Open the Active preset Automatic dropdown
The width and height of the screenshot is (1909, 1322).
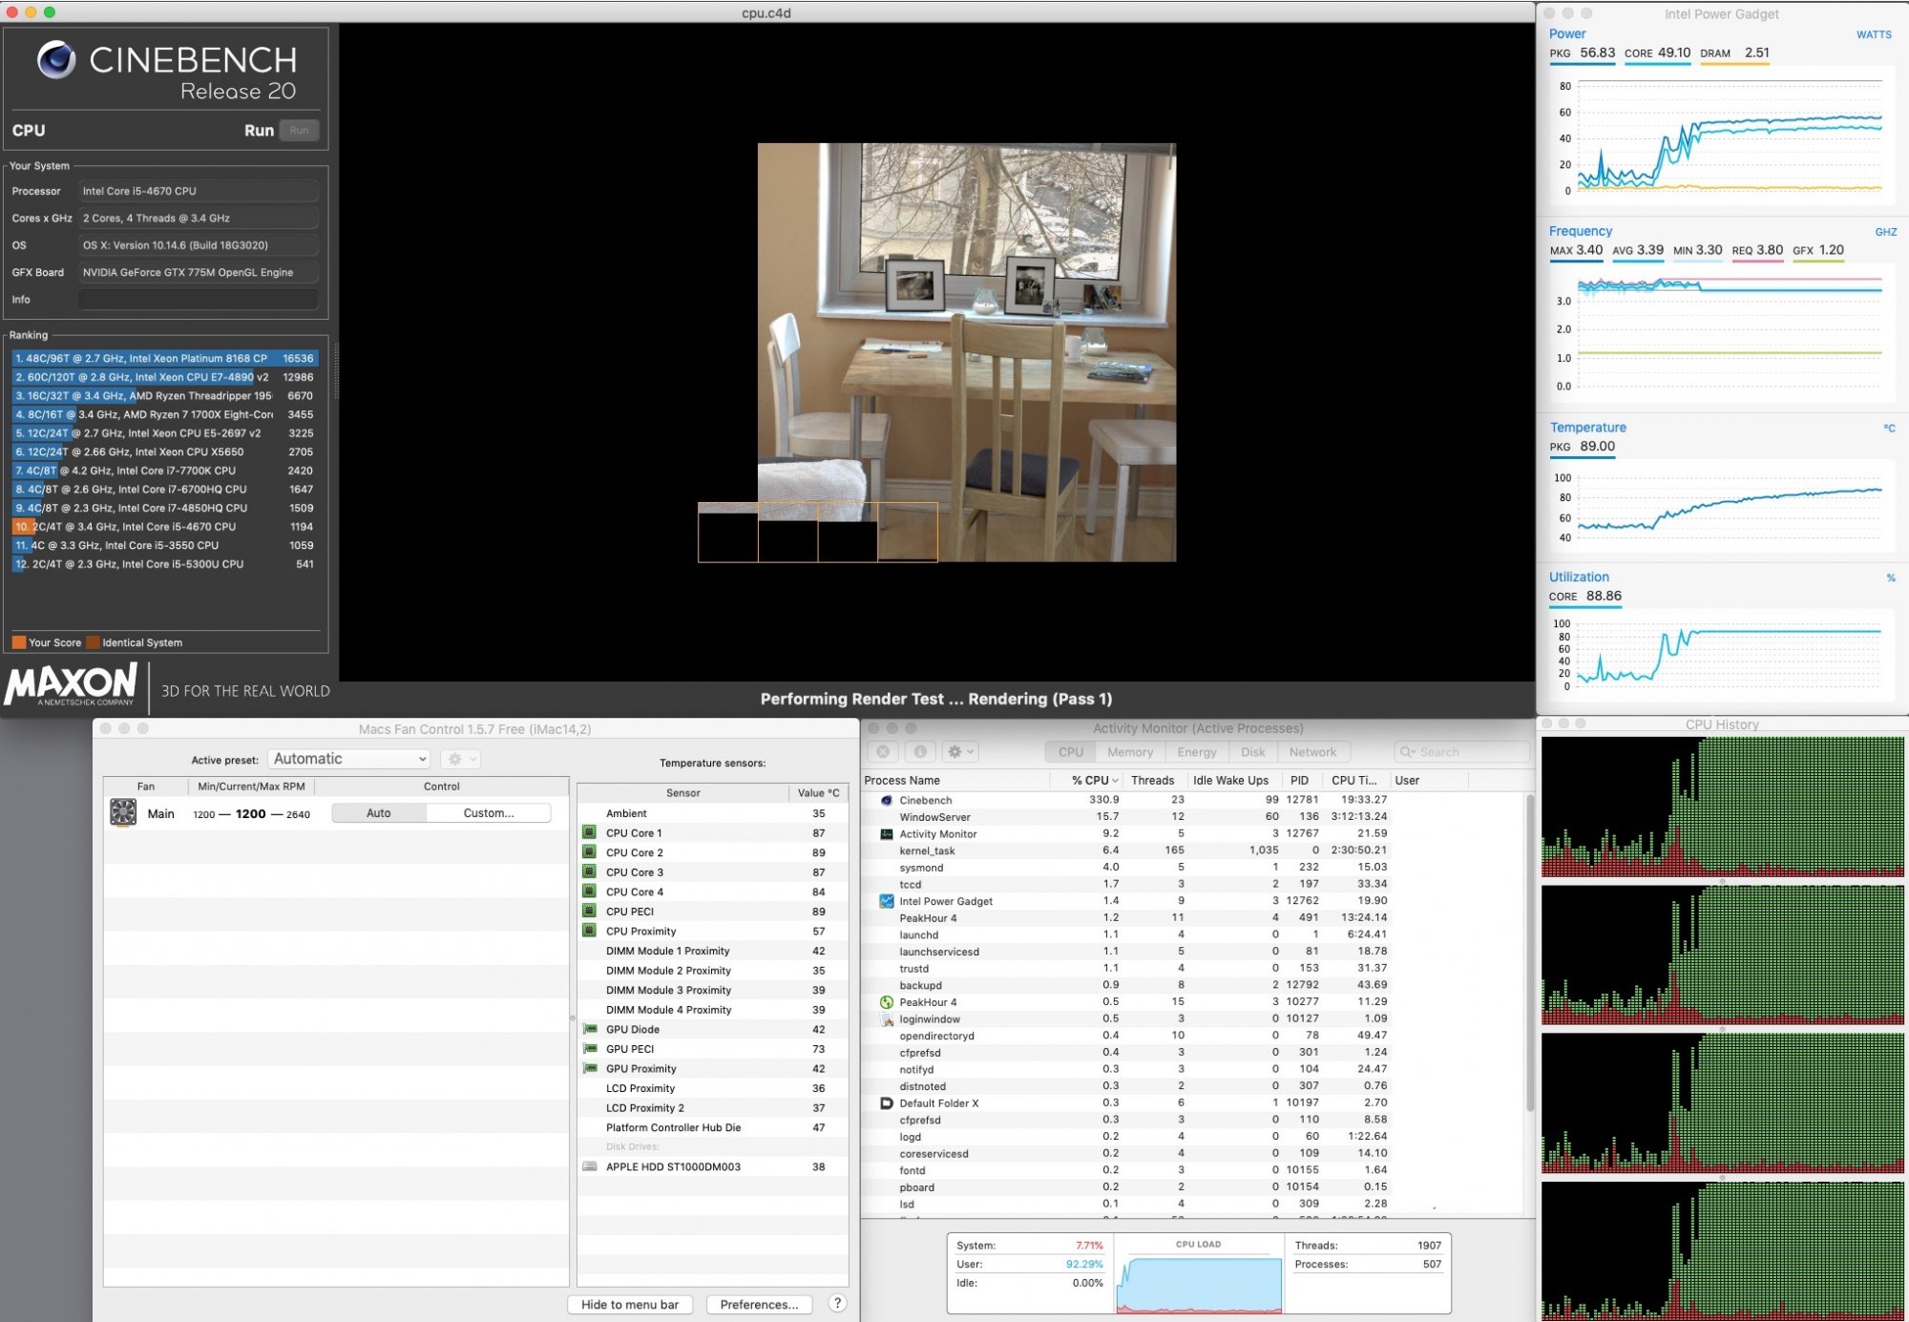tap(348, 759)
